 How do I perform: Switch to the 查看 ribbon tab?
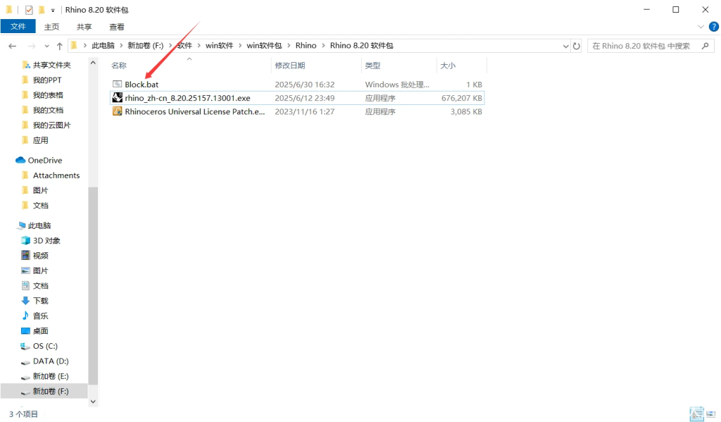117,27
